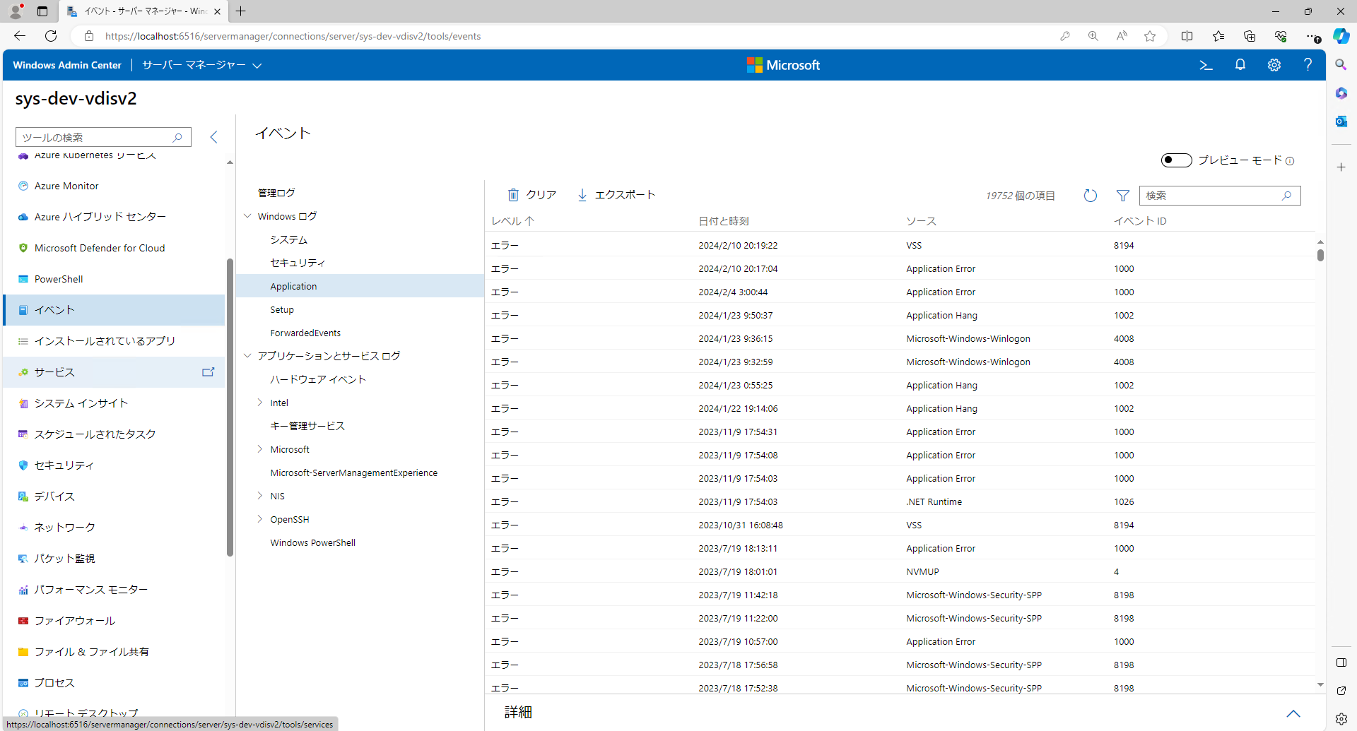Screen dimensions: 1357x731
Task: Click the パフォーマンス モニター tool icon
Action: pos(23,590)
